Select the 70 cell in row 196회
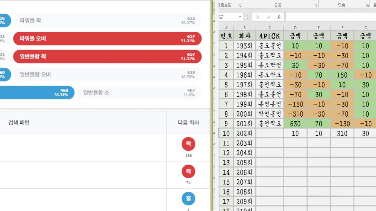Viewport: 376px width, 211px height. [x=319, y=75]
